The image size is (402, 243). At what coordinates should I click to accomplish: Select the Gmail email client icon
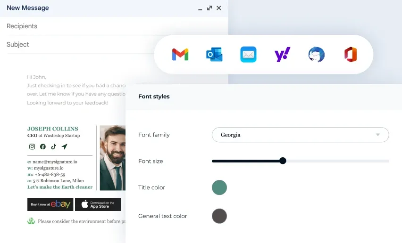(180, 55)
